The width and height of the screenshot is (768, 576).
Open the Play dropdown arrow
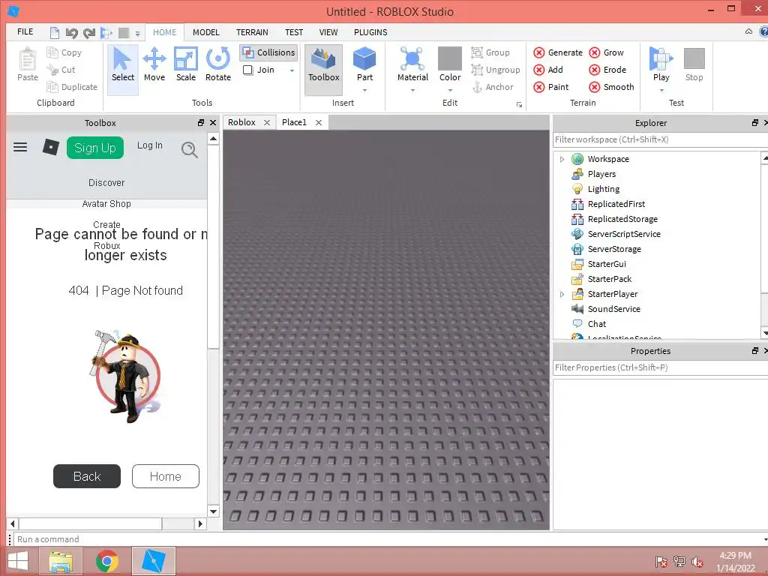(x=661, y=90)
